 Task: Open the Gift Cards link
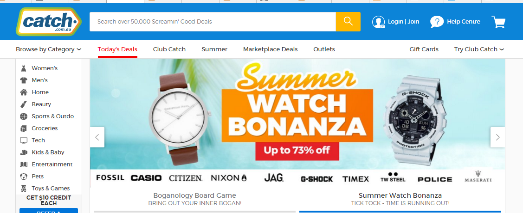(424, 49)
